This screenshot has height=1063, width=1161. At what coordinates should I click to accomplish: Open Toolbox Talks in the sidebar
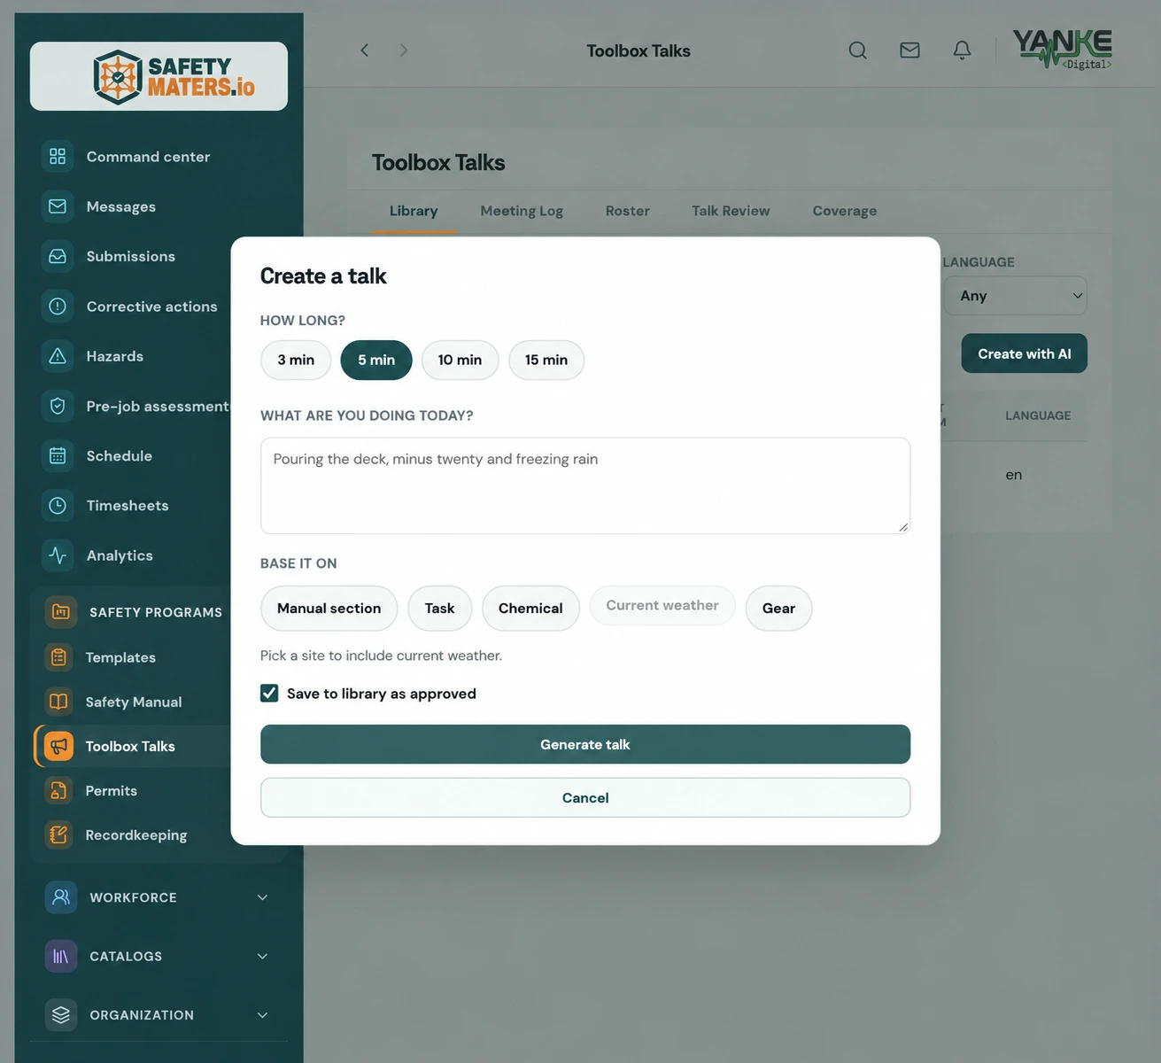point(133,746)
